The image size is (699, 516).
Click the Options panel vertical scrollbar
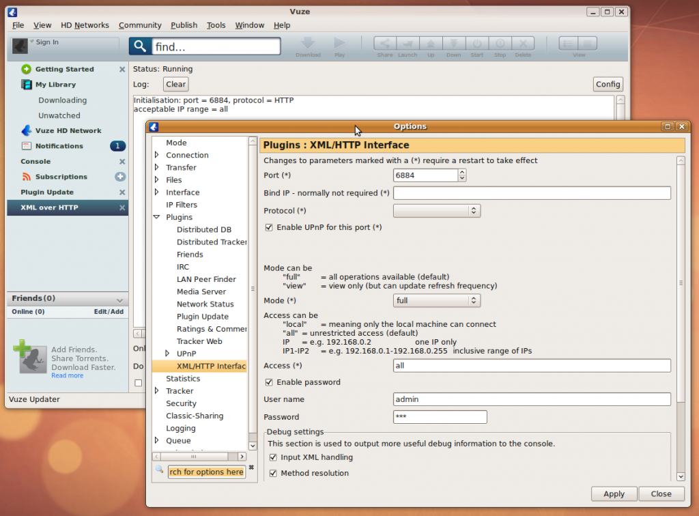pos(681,283)
